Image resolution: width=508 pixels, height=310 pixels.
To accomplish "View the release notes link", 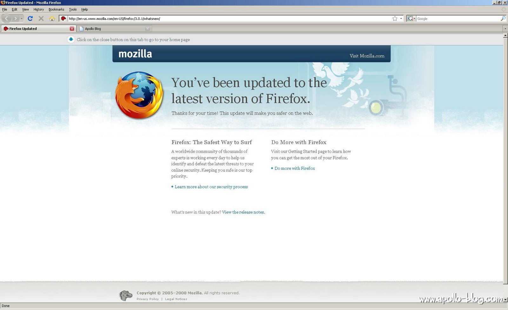I will pos(243,212).
